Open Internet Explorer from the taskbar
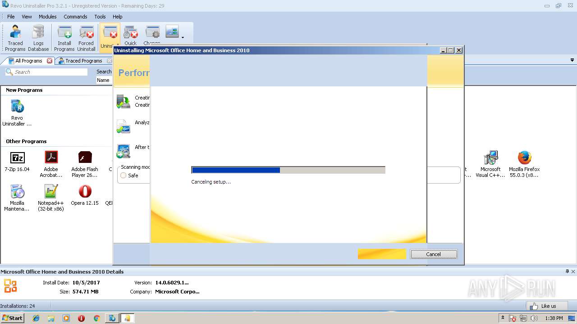Screen dimensions: 577x324 coord(36,318)
